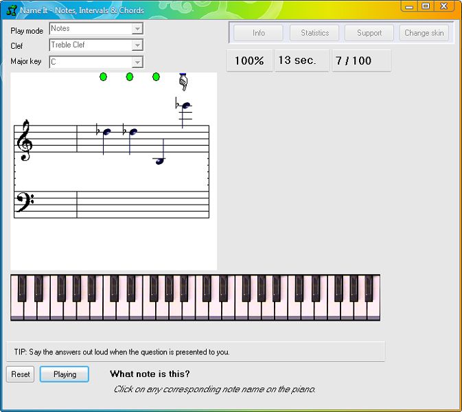Image resolution: width=462 pixels, height=412 pixels.
Task: Click the Playing button
Action: pyautogui.click(x=65, y=374)
